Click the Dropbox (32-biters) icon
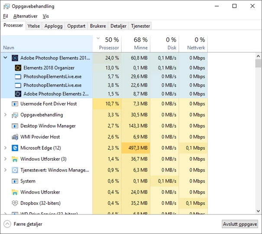 point(15,203)
